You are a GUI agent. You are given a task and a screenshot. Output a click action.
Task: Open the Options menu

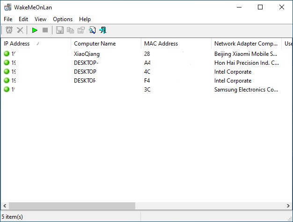point(63,19)
